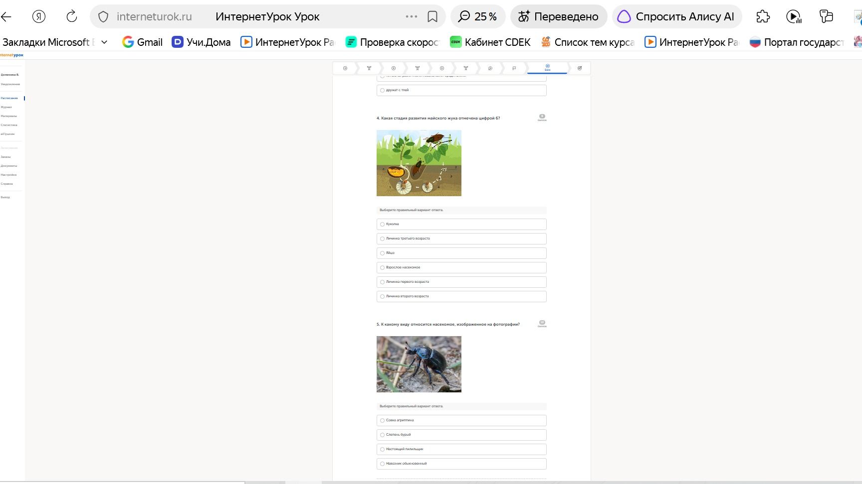
Task: Open the first step icon in lesson progress bar
Action: [345, 68]
